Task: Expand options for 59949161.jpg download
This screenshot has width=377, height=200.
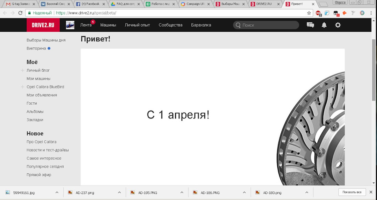Action: pos(57,193)
